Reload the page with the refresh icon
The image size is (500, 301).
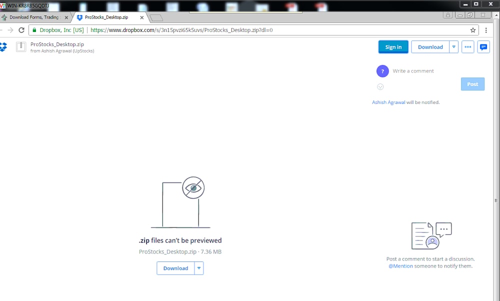click(x=21, y=30)
